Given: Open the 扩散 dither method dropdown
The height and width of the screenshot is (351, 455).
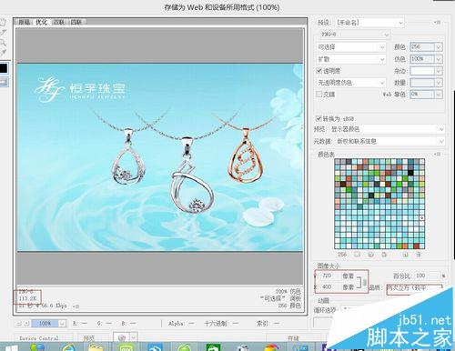Looking at the screenshot, I should click(351, 59).
